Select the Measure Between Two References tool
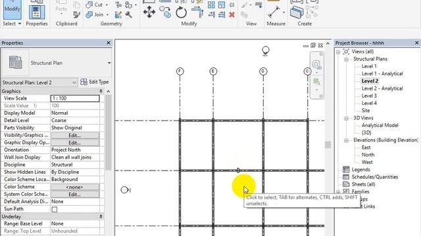The height and width of the screenshot is (236, 421). point(274,12)
